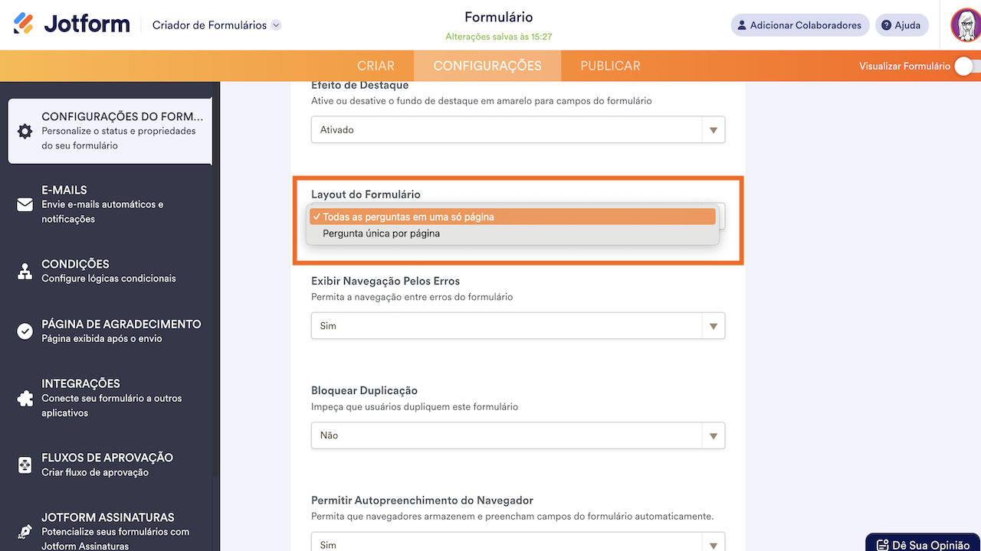The width and height of the screenshot is (981, 551).
Task: Expand the Criador de Formulários chevron
Action: [276, 25]
